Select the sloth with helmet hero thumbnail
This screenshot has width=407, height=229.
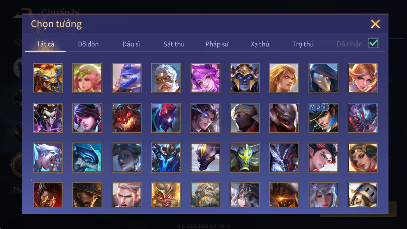click(x=363, y=195)
